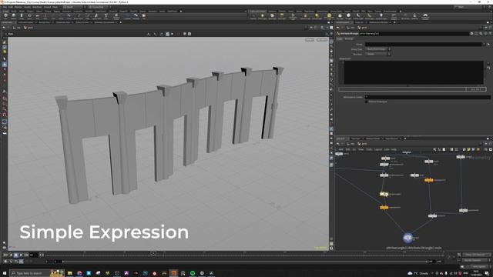Viewport: 493px width, 277px height.
Task: Open the Layout menu in network editor
Action: click(378, 149)
